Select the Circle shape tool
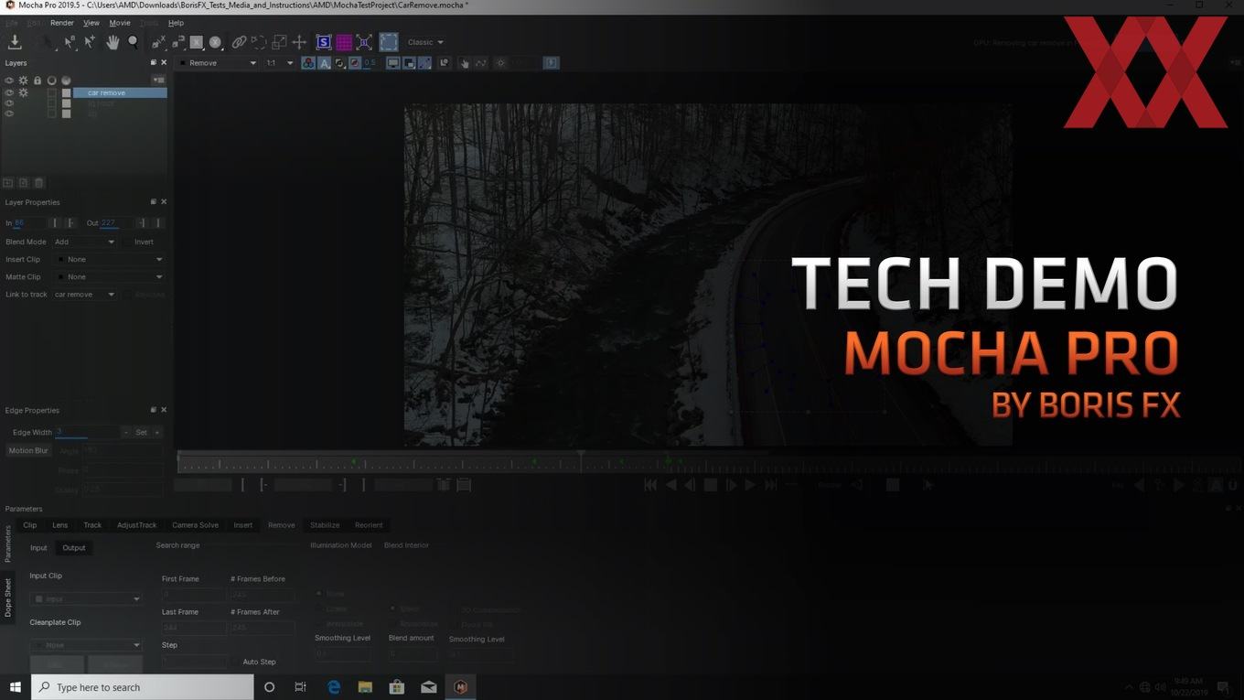This screenshot has height=700, width=1244. (x=215, y=42)
